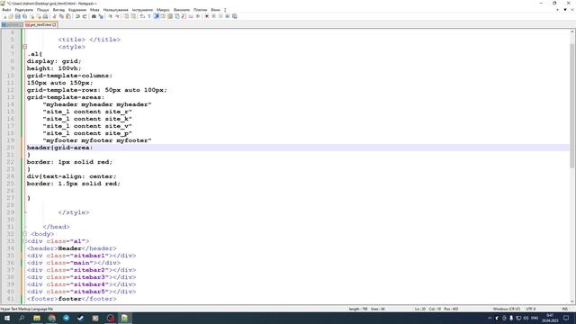The image size is (576, 324).
Task: Click the scrollbar down arrow at the bottom
Action: click(572, 301)
